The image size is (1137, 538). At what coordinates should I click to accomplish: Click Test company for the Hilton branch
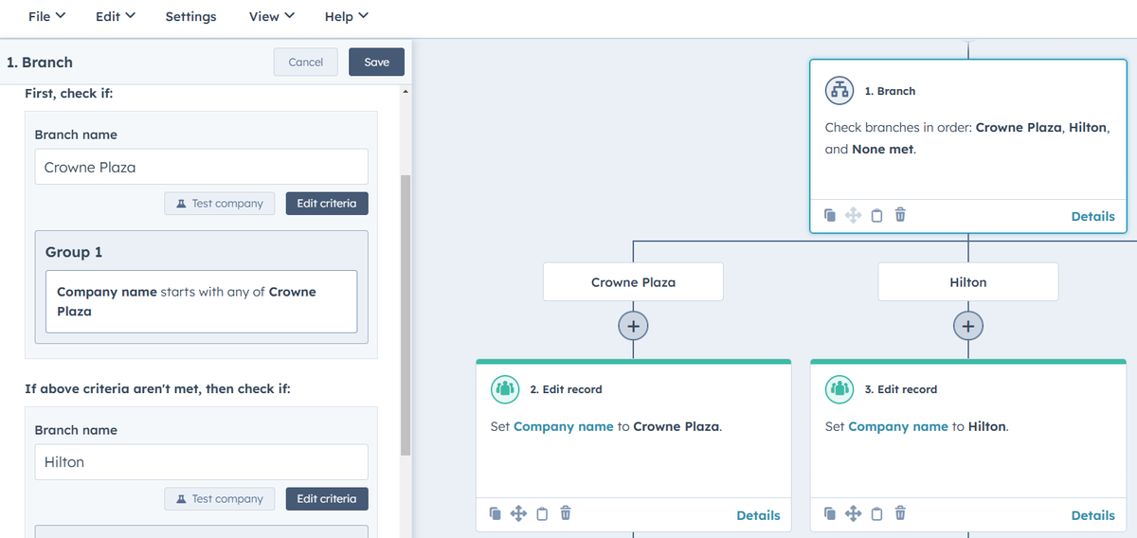tap(220, 499)
